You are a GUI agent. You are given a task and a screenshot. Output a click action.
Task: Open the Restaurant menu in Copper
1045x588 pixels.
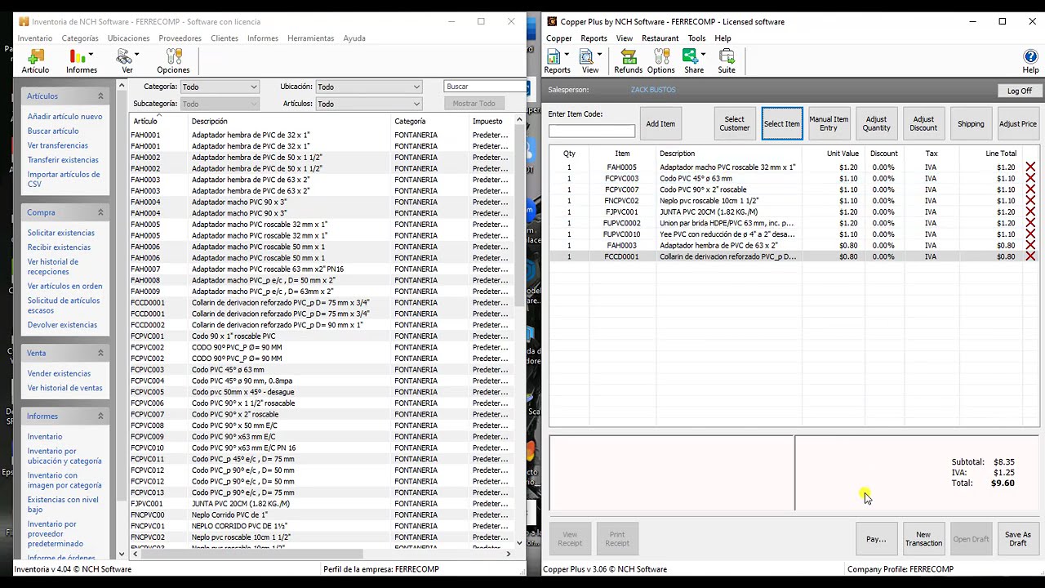pyautogui.click(x=660, y=38)
